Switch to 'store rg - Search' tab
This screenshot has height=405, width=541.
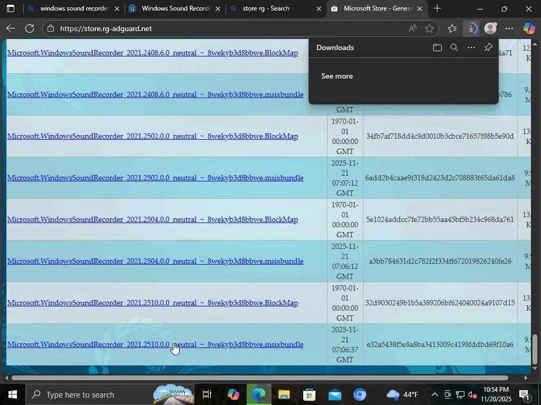(275, 8)
